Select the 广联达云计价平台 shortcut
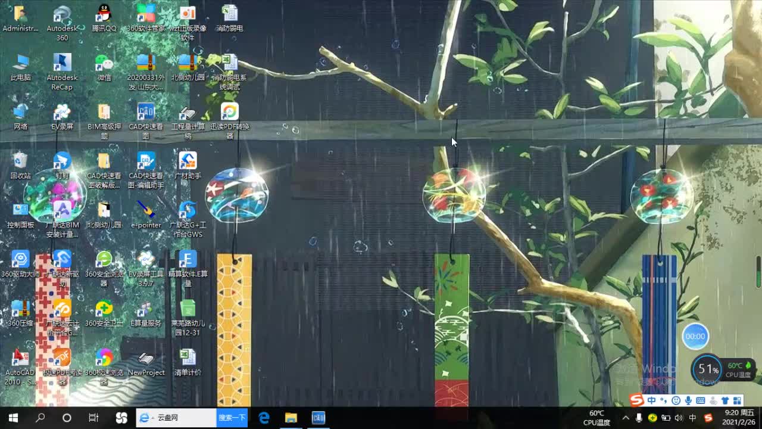Image resolution: width=762 pixels, height=429 pixels. pos(62,318)
